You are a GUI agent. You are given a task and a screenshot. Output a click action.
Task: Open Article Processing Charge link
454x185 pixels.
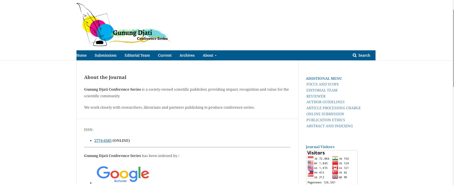click(x=333, y=108)
